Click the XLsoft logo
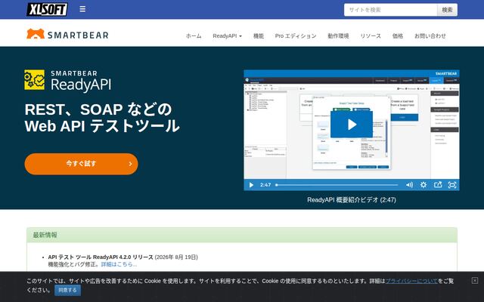The height and width of the screenshot is (302, 484). 47,9
